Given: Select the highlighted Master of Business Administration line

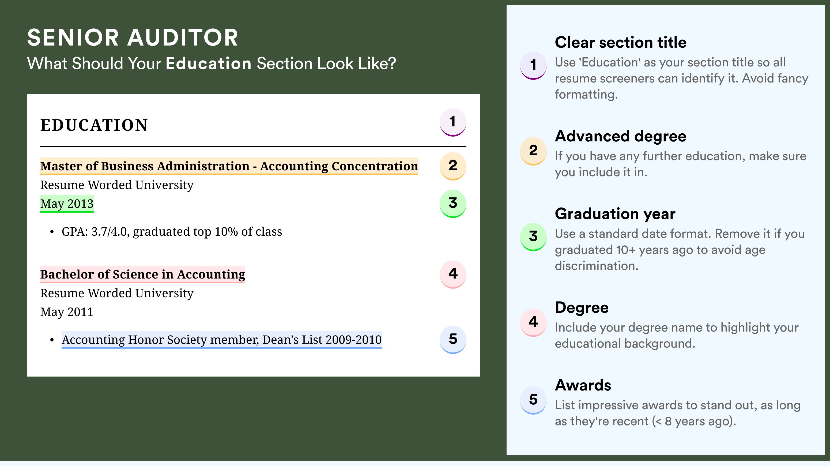Looking at the screenshot, I should pos(229,166).
